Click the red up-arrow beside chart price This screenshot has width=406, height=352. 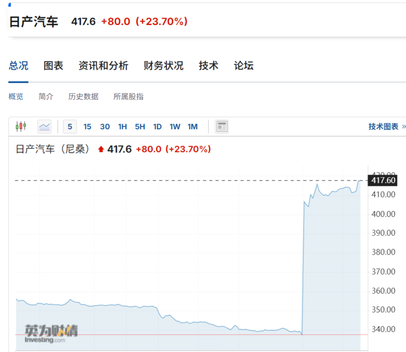(x=101, y=149)
